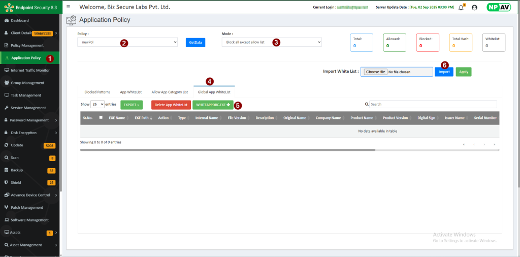Click the Dashboard icon in sidebar
The width and height of the screenshot is (520, 257).
(7, 20)
